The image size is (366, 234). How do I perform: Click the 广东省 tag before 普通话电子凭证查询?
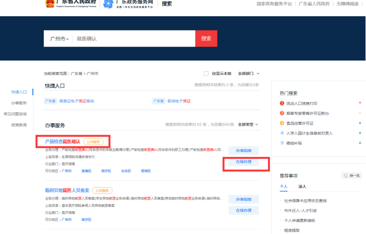coord(50,101)
